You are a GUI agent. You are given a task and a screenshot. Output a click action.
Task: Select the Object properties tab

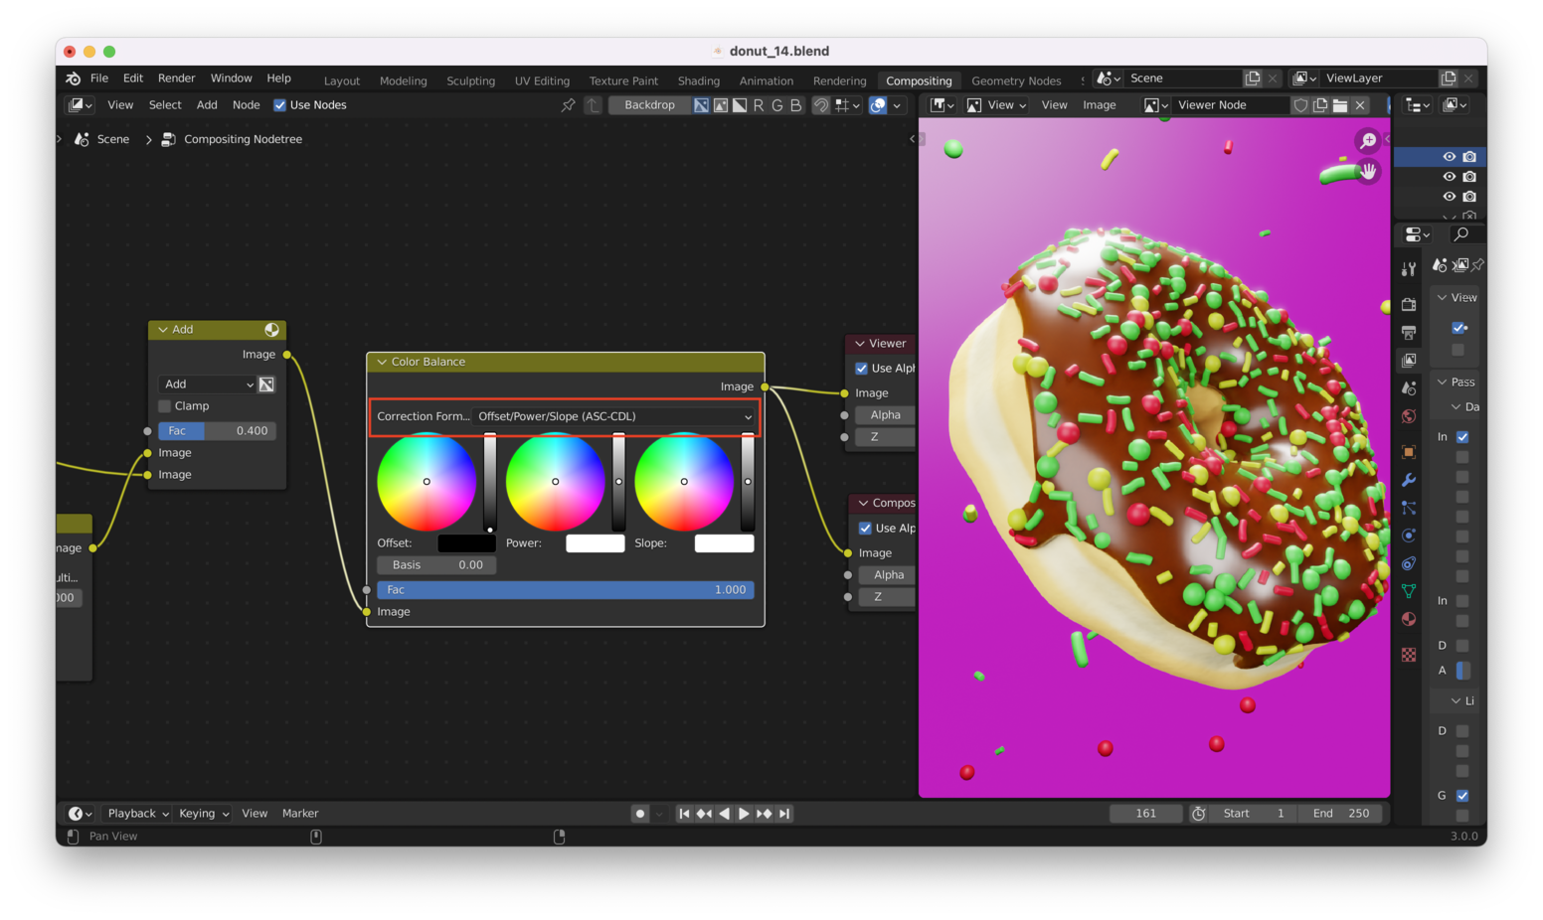coord(1409,450)
